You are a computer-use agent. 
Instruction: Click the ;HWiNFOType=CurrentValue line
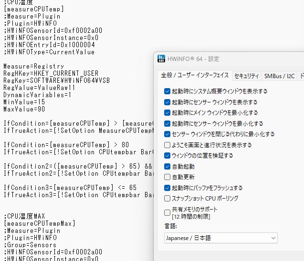click(49, 52)
